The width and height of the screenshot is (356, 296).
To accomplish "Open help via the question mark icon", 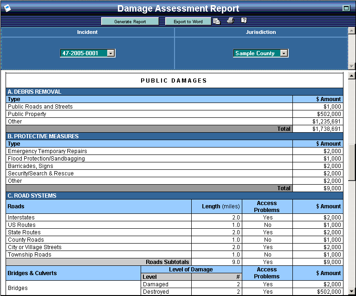I will click(244, 21).
